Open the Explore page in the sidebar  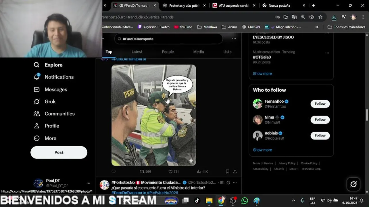(x=48, y=65)
